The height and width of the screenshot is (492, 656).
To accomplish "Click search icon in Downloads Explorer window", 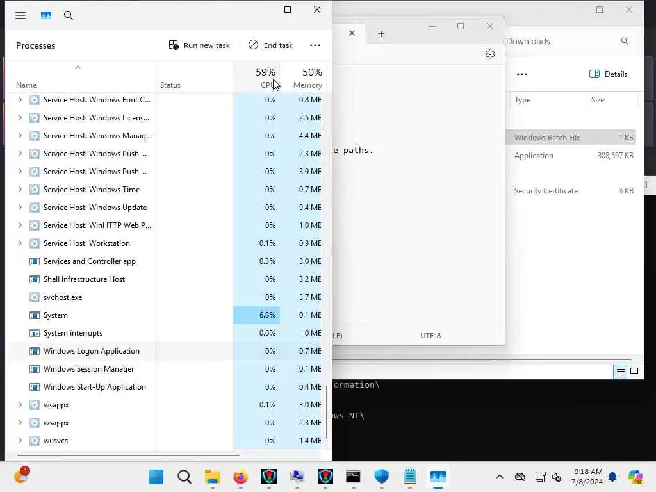I will pyautogui.click(x=624, y=41).
